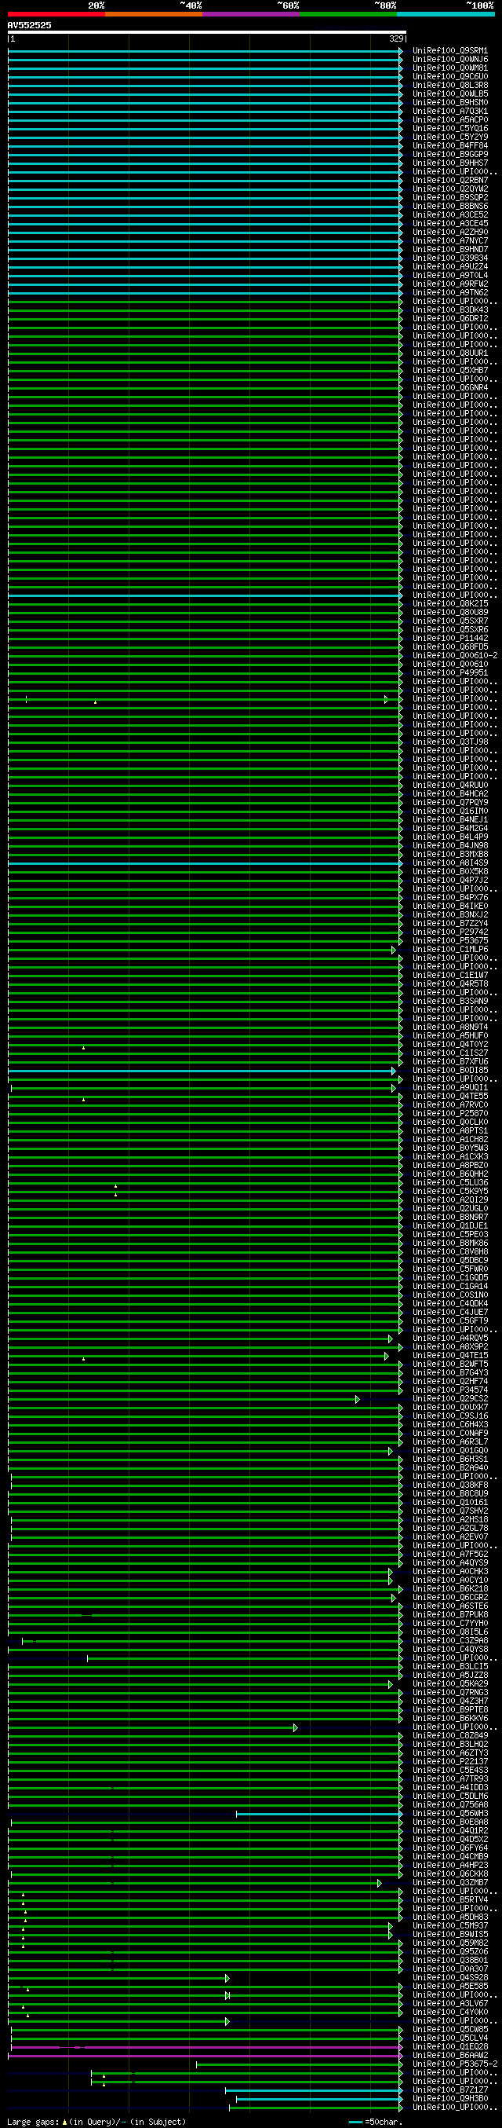Select the label UniRef100_Q3TJ98
502x2128 pixels.
click(x=450, y=742)
